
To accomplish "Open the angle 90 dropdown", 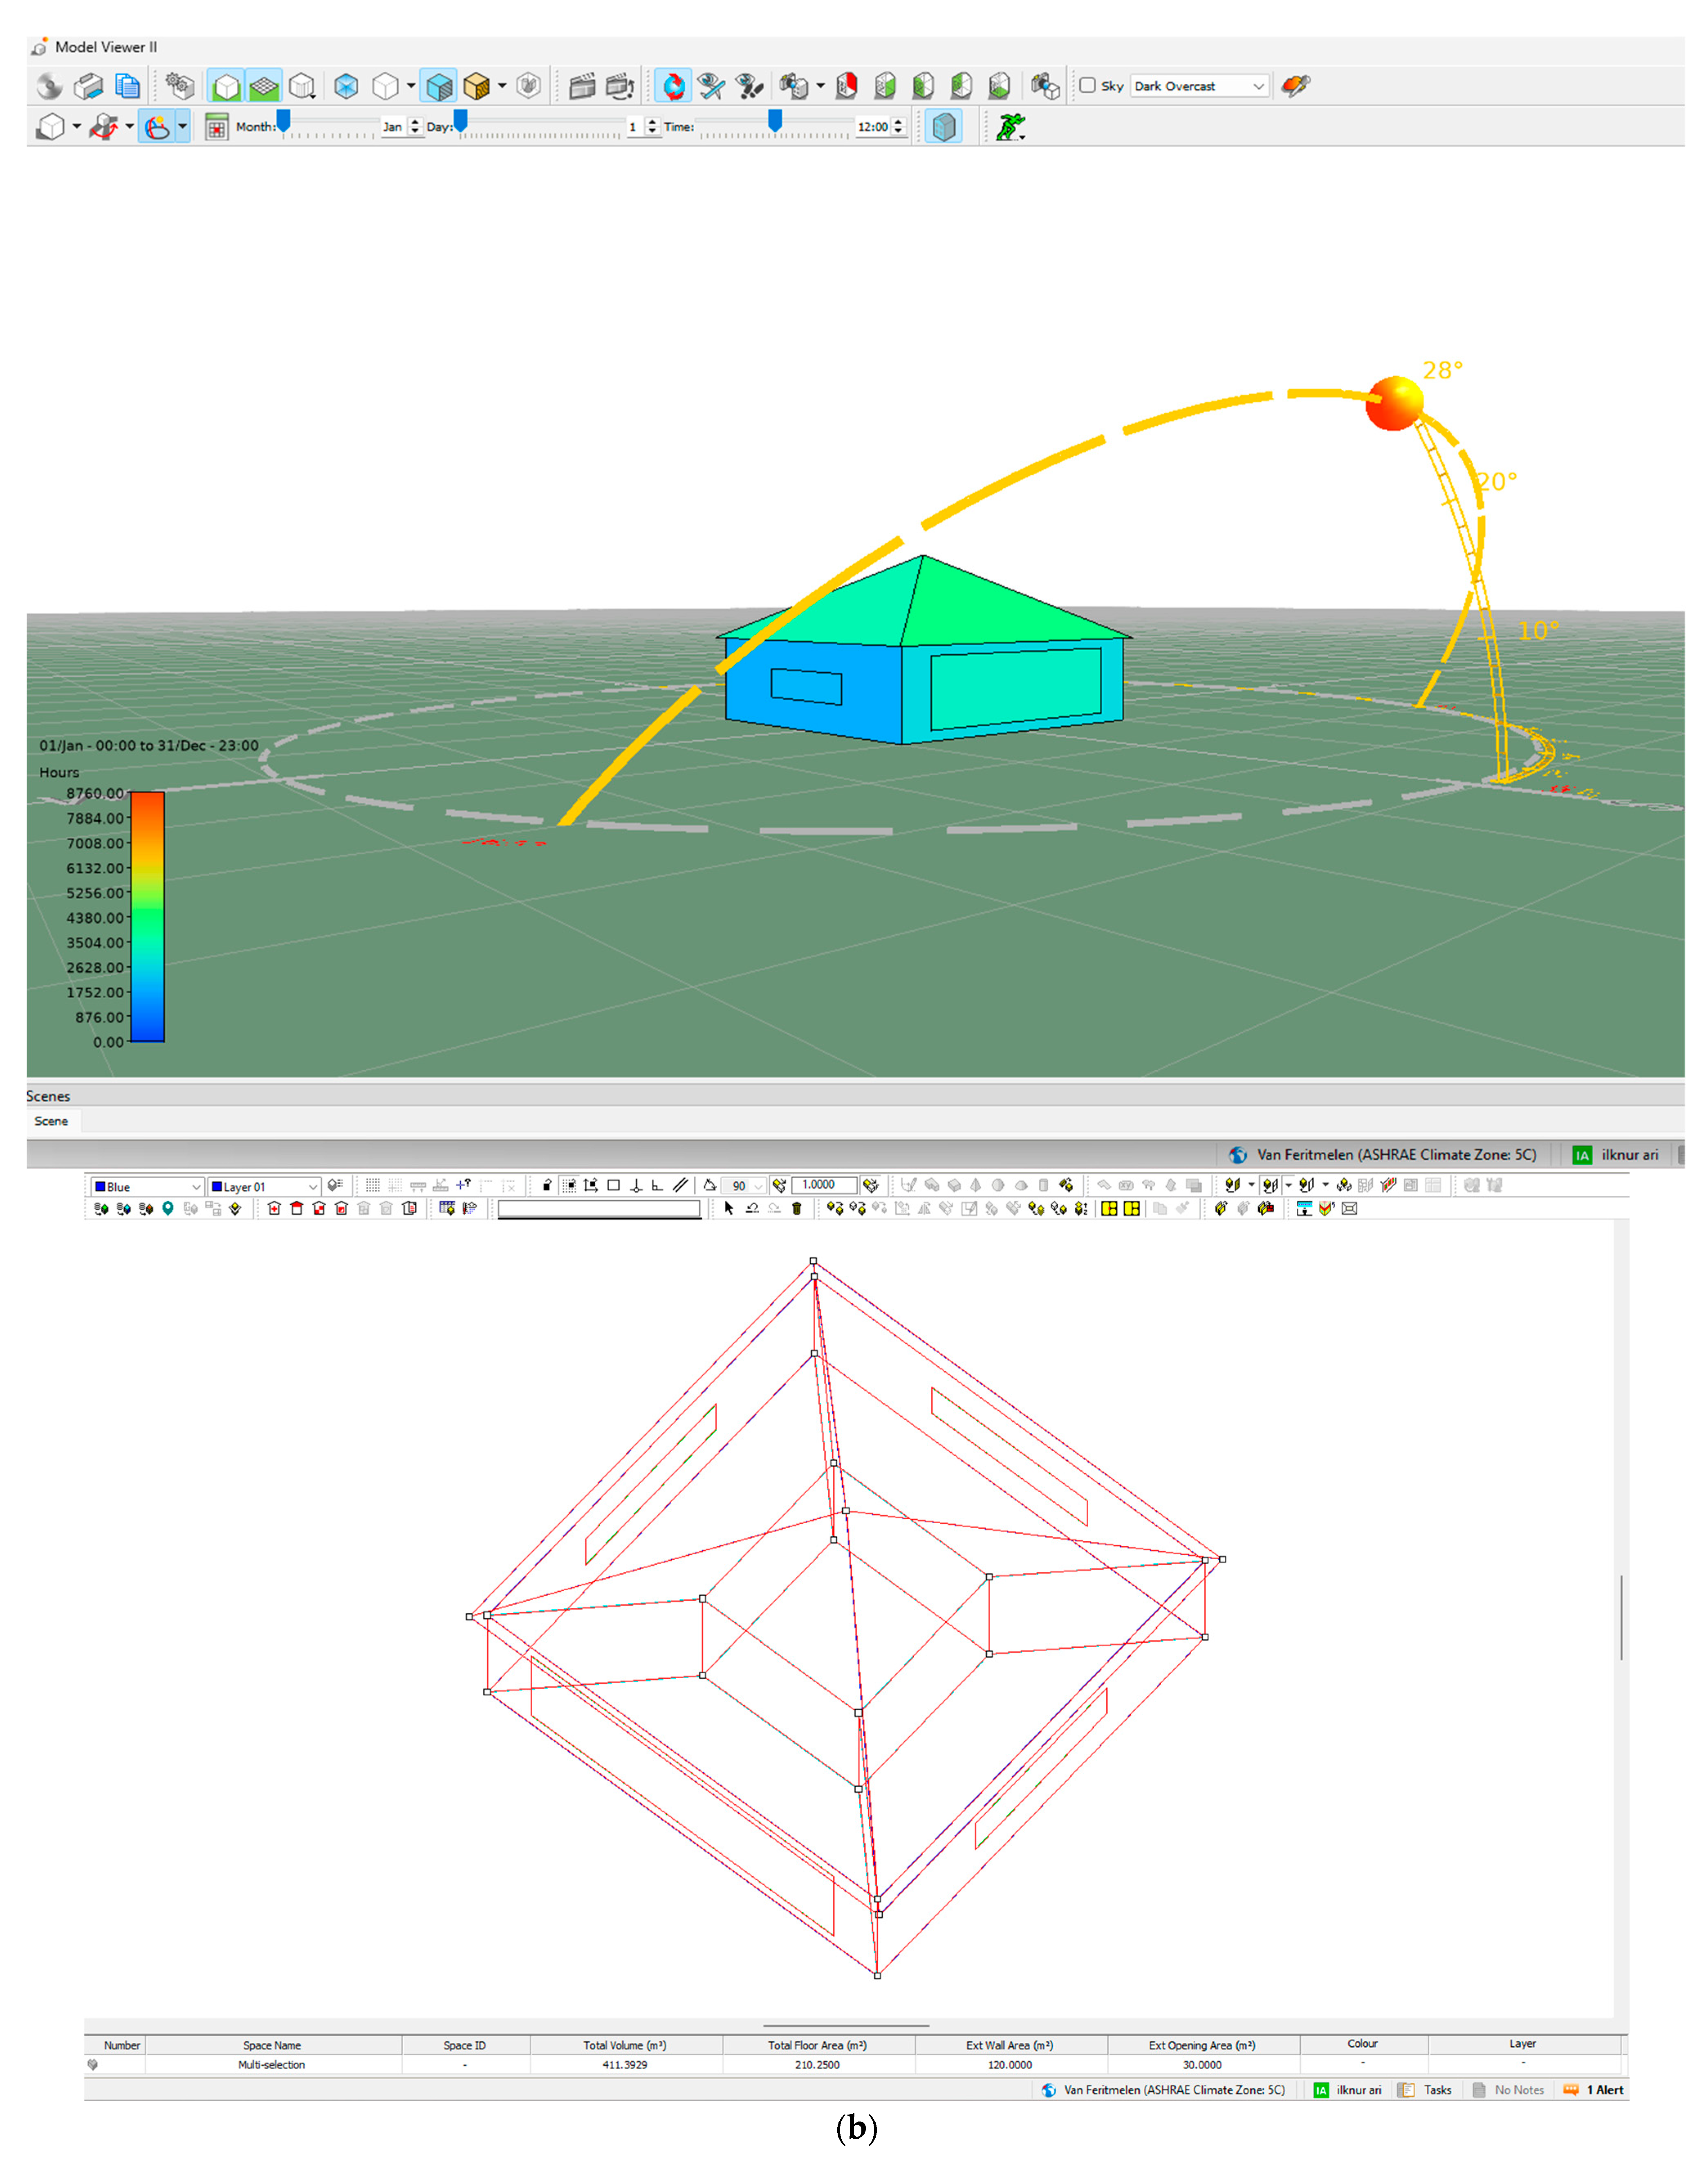I will click(x=744, y=1186).
